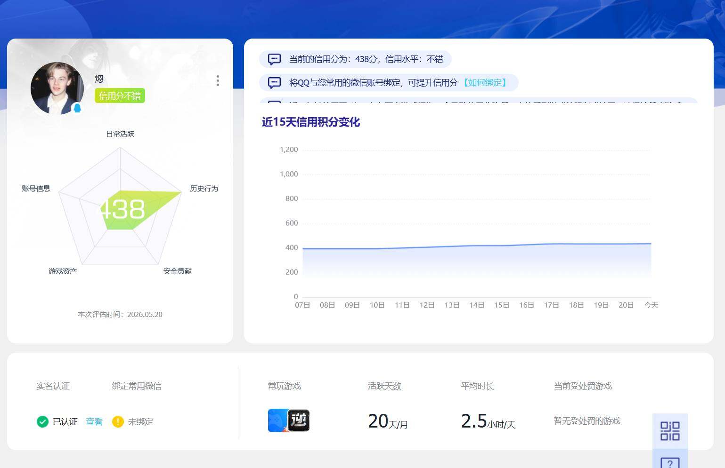The height and width of the screenshot is (468, 725).
Task: Click the 20天/月 active days value
Action: click(x=388, y=421)
